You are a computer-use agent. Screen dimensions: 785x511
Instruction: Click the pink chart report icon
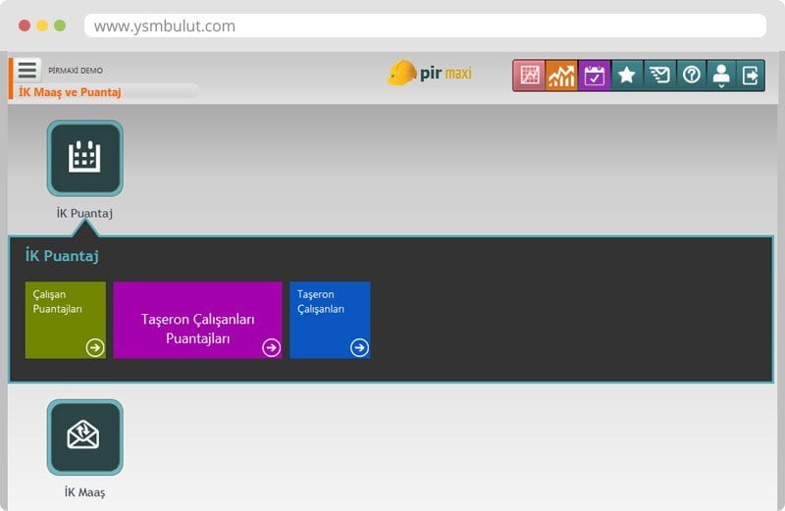point(530,76)
